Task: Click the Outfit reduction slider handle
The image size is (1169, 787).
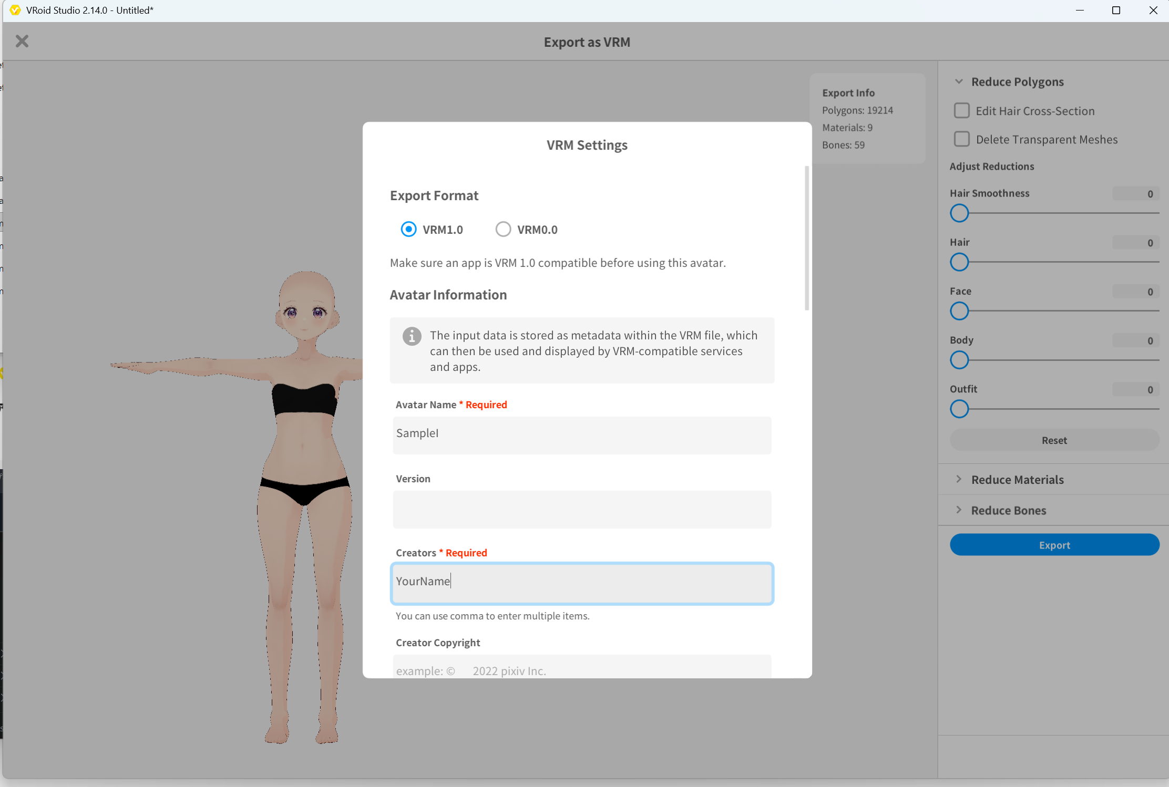Action: pyautogui.click(x=959, y=409)
